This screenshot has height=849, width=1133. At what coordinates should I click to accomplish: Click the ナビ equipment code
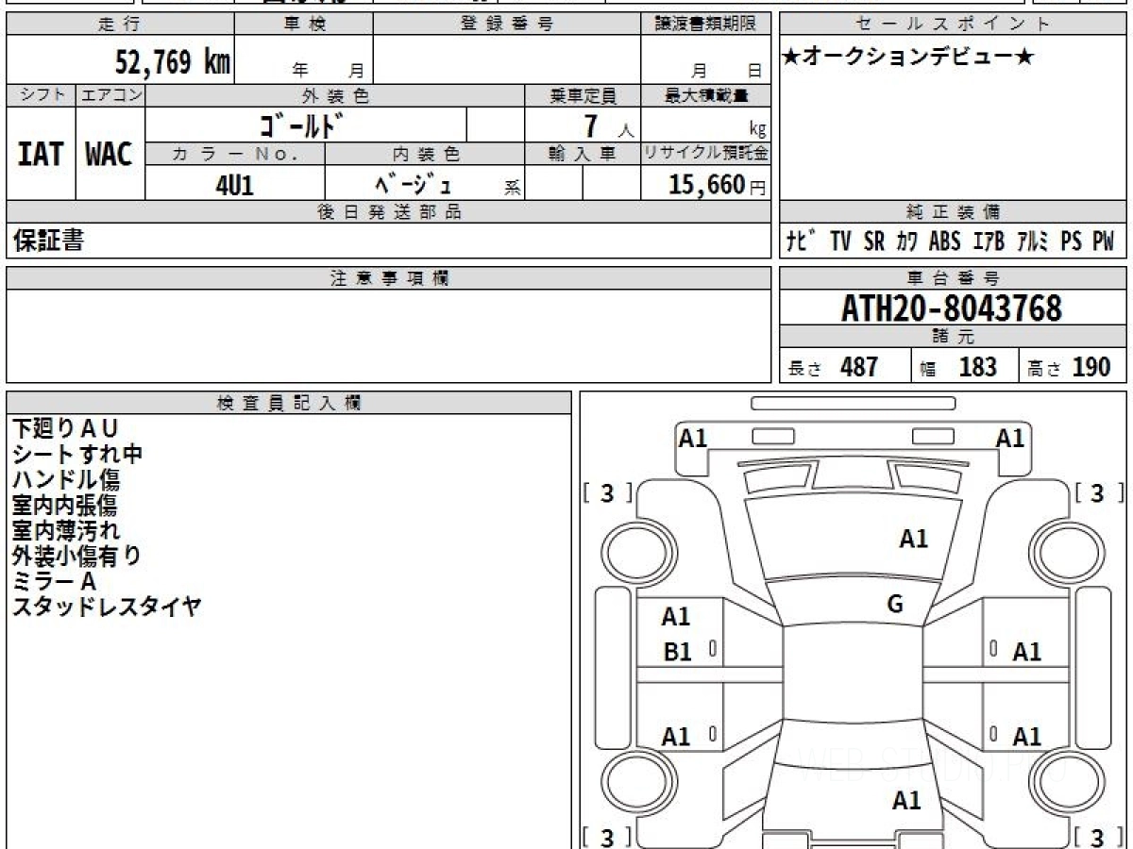(x=803, y=241)
